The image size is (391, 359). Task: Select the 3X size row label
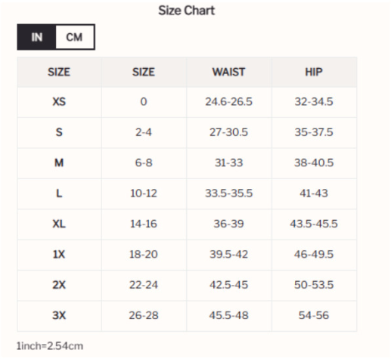tap(59, 315)
